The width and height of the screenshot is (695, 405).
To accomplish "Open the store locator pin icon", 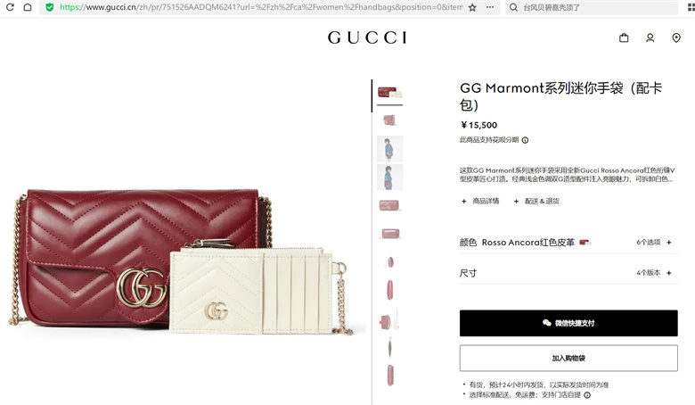I will (x=676, y=37).
